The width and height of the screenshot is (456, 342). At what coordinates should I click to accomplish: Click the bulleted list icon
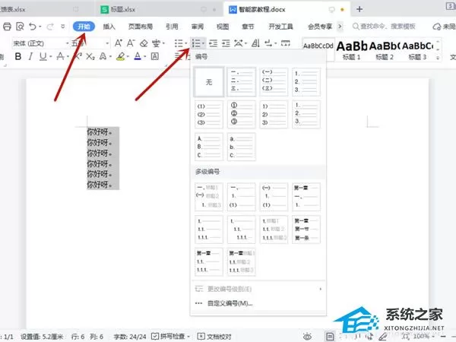(179, 43)
